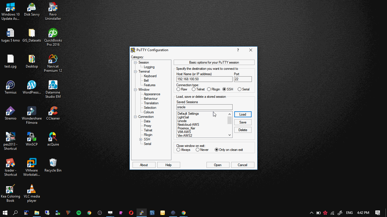Expand the SSH tree branch
This screenshot has height=217, width=387.
[x=141, y=139]
